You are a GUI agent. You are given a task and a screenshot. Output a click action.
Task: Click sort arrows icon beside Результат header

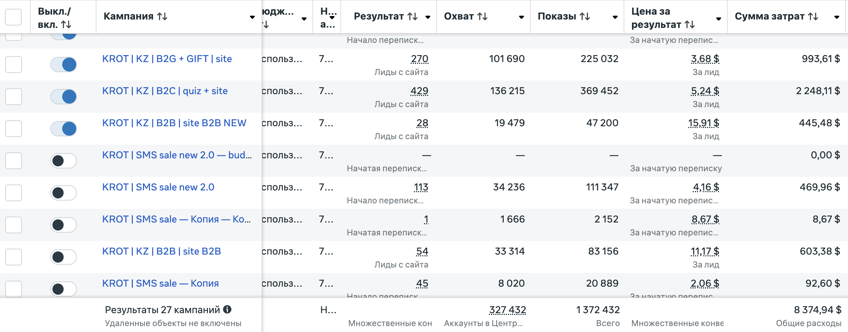pyautogui.click(x=412, y=16)
